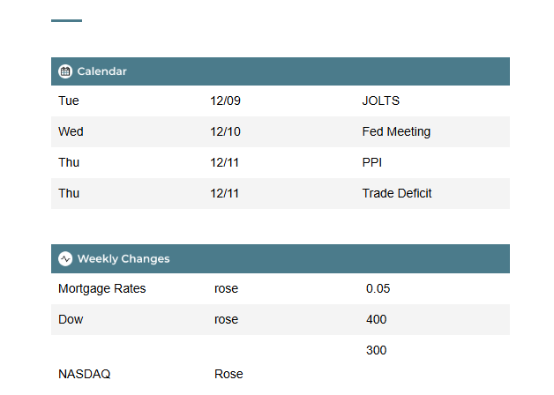554x395 pixels.
Task: Select the 300 value above NASDAQ
Action: pyautogui.click(x=376, y=350)
